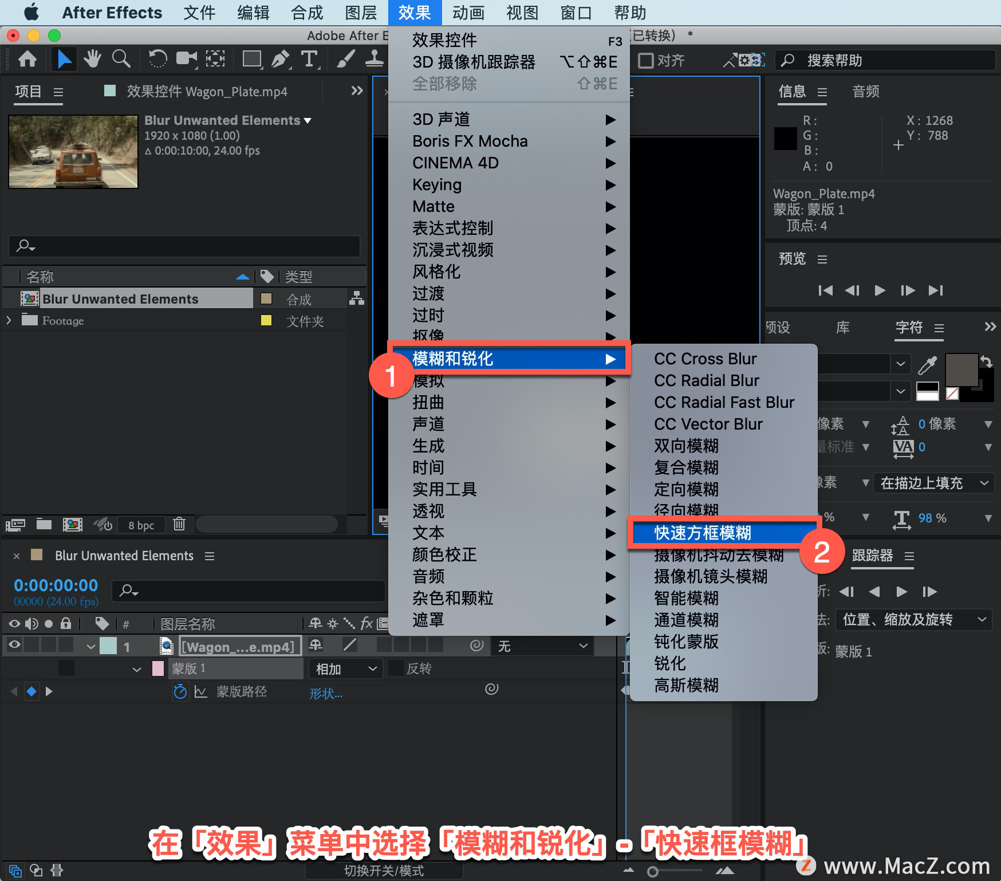The height and width of the screenshot is (881, 1001).
Task: Select the Pen tool
Action: click(281, 59)
